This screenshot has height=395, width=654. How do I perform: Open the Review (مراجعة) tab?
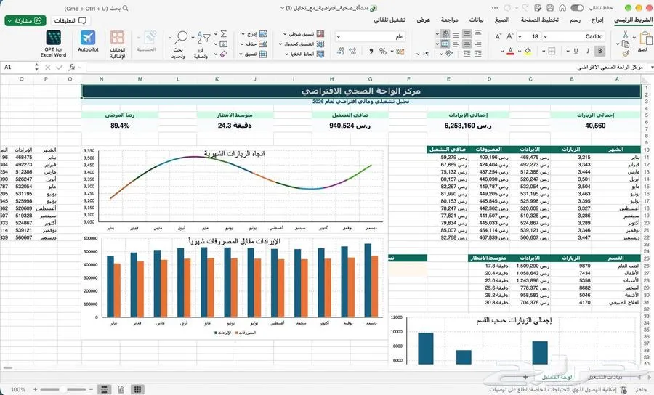(449, 20)
